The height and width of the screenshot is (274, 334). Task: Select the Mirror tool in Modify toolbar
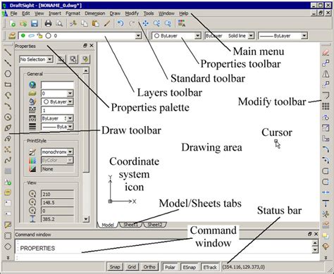coord(326,74)
